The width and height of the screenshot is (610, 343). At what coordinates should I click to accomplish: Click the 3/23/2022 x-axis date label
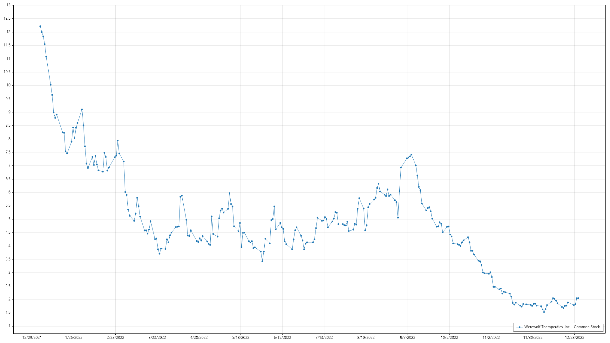[157, 338]
